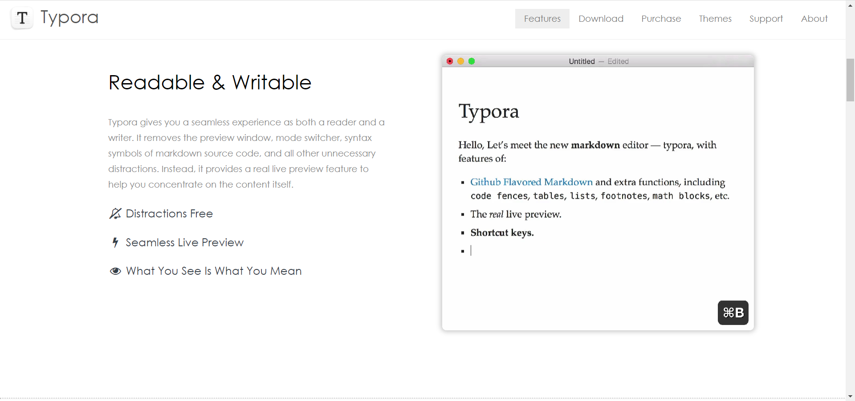Click the Typora heading inside demo editor
Screen dimensions: 855x401
[489, 112]
